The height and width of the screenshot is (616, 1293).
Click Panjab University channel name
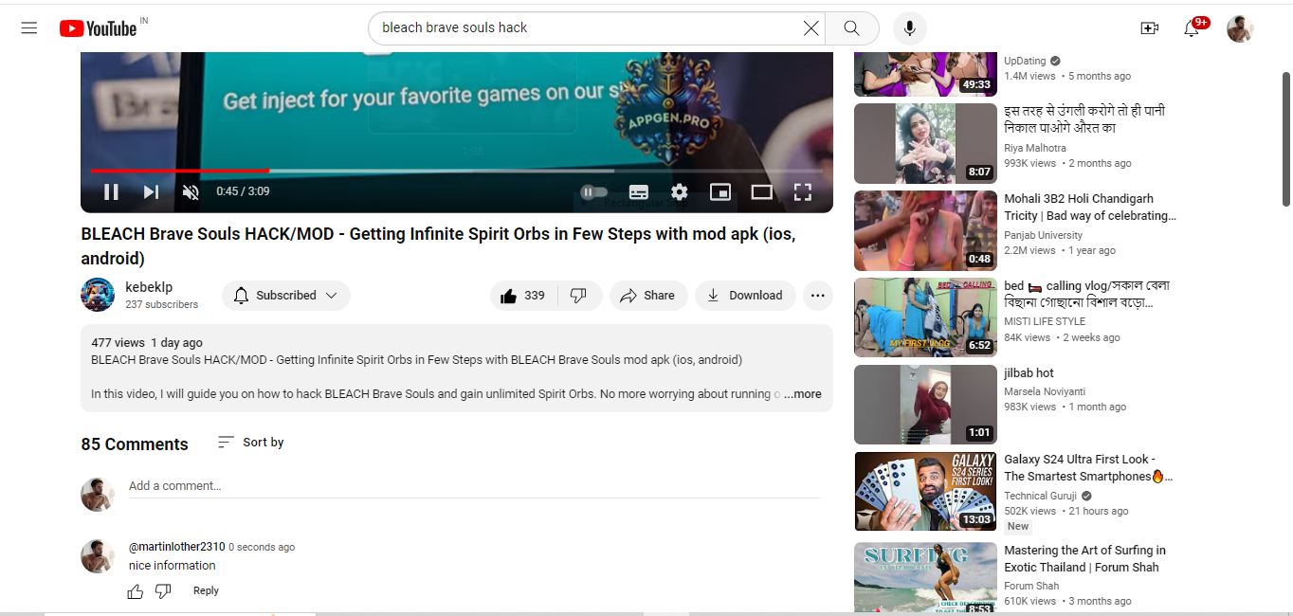(x=1043, y=235)
